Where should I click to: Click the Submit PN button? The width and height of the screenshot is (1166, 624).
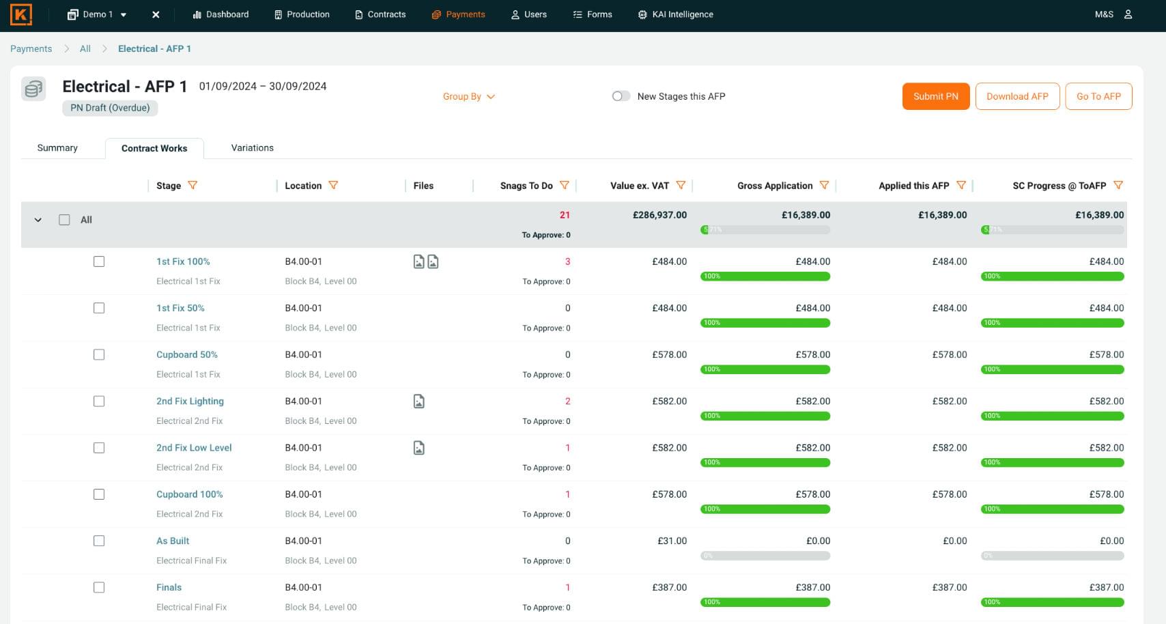pos(935,96)
